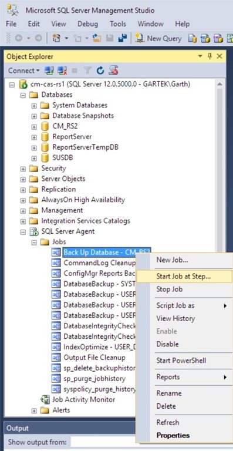Select Properties in the context menu
The height and width of the screenshot is (451, 233).
click(x=173, y=436)
